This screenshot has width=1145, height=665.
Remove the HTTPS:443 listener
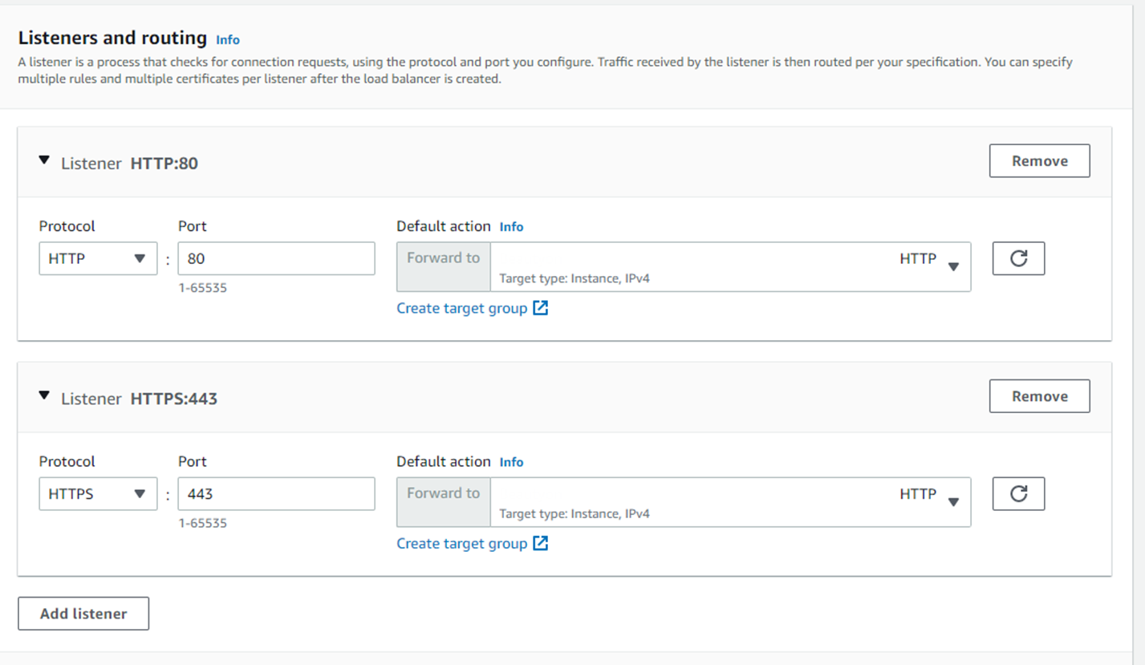pos(1039,395)
